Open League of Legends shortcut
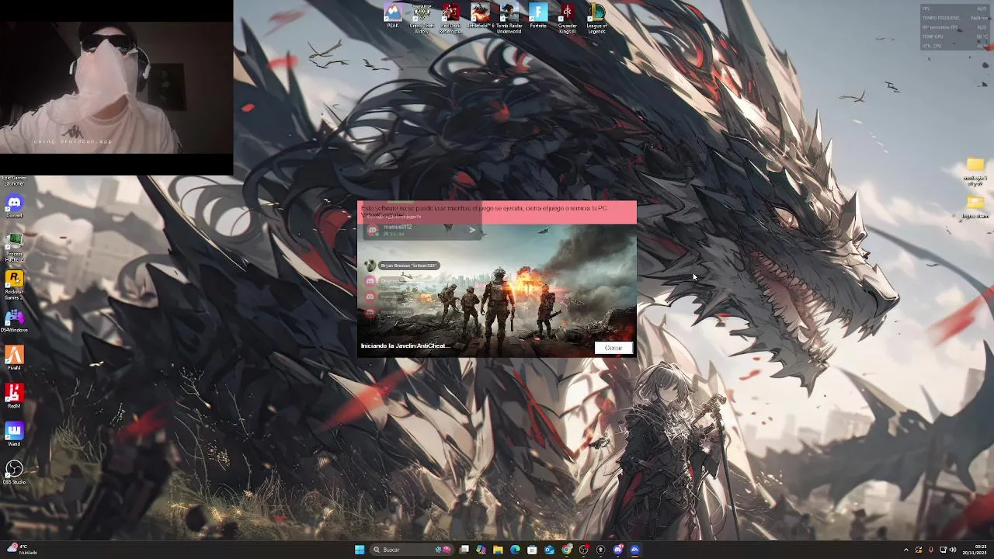994x559 pixels. (596, 18)
